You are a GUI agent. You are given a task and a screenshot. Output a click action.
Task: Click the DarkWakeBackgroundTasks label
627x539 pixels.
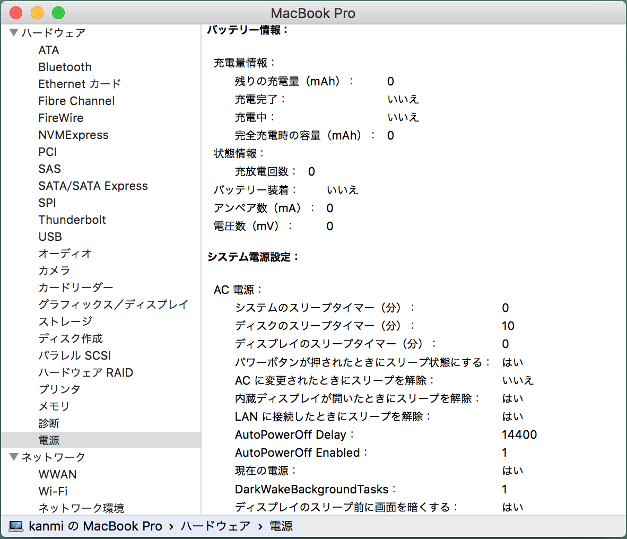point(315,489)
